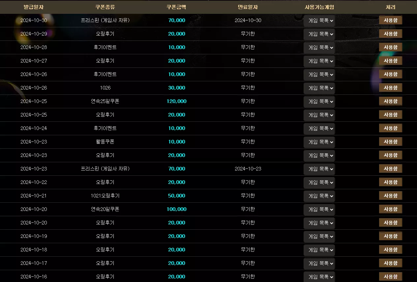The height and width of the screenshot is (282, 417).
Task: Click the 만료일자 column header
Action: point(248,7)
